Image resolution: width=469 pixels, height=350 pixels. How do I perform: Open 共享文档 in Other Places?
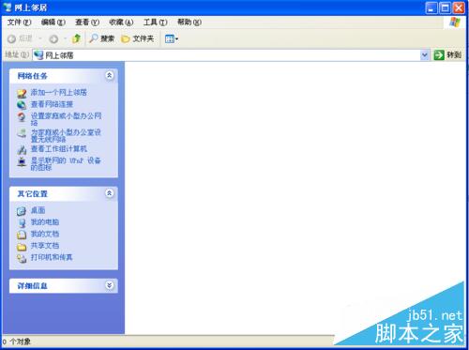45,246
